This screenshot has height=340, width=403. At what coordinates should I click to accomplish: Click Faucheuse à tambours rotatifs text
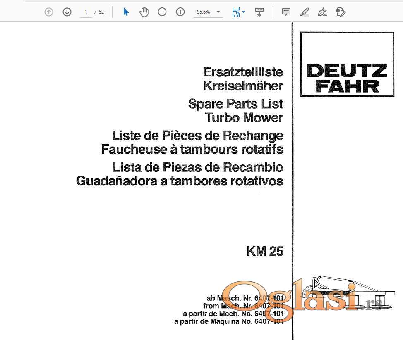192,149
